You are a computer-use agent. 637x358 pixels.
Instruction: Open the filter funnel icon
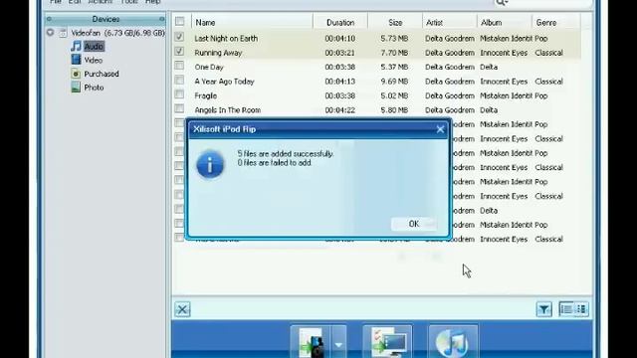coord(544,309)
